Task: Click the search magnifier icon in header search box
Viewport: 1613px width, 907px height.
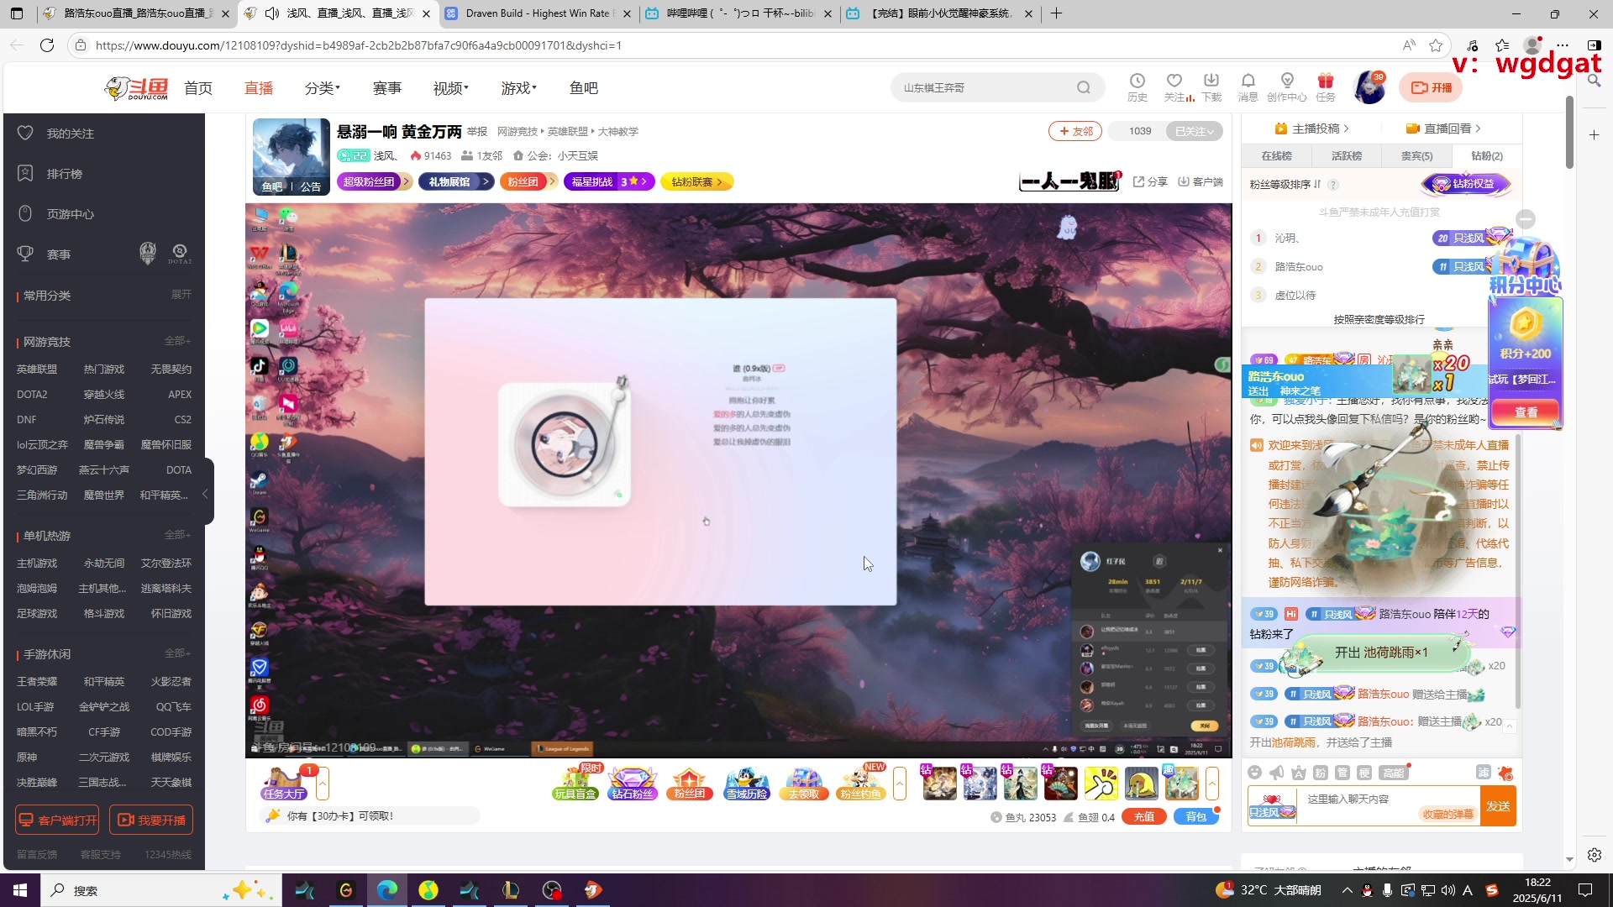Action: (1084, 87)
